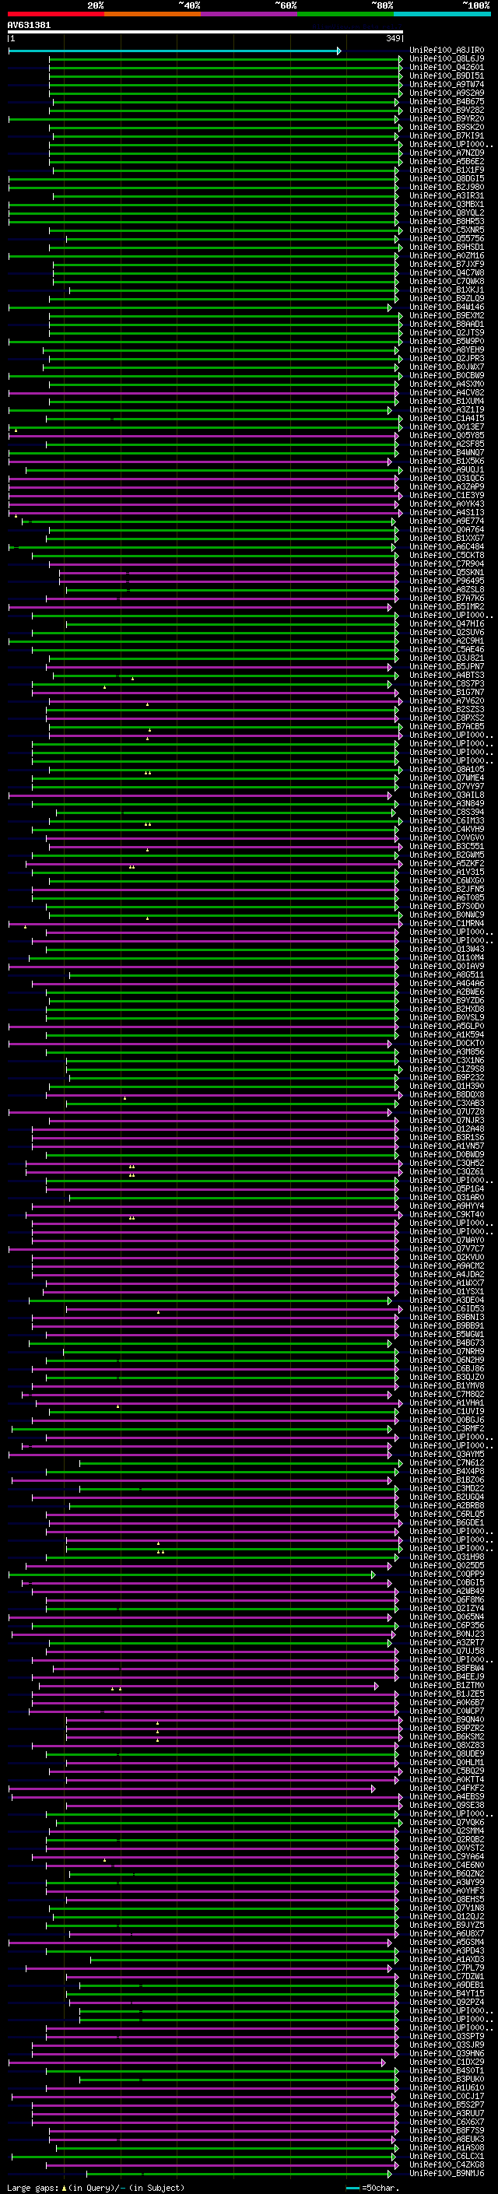Open the UniRef100_P96495 hit label
Image resolution: width=498 pixels, height=2194 pixels.
coord(446,581)
